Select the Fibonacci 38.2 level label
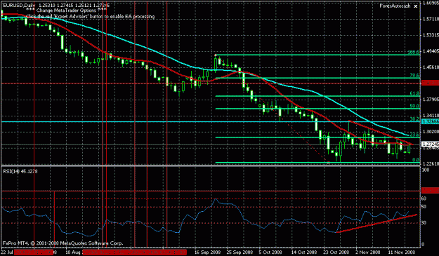This screenshot has width=439, height=256. tap(414, 119)
